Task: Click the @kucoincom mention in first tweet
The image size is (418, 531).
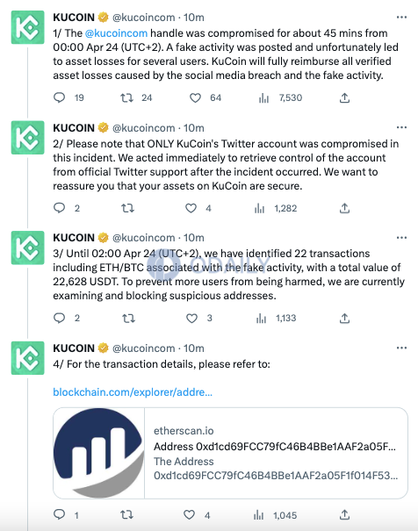Action: point(116,33)
